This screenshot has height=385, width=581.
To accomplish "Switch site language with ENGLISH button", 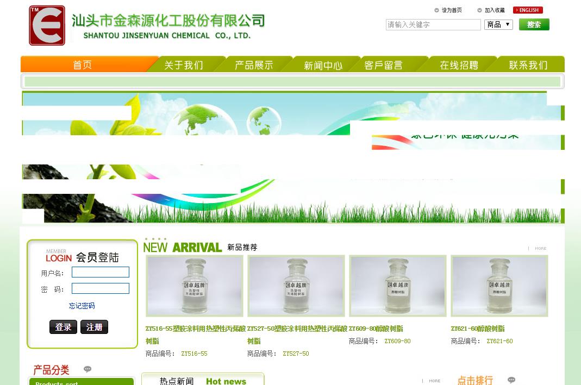I will (x=528, y=10).
